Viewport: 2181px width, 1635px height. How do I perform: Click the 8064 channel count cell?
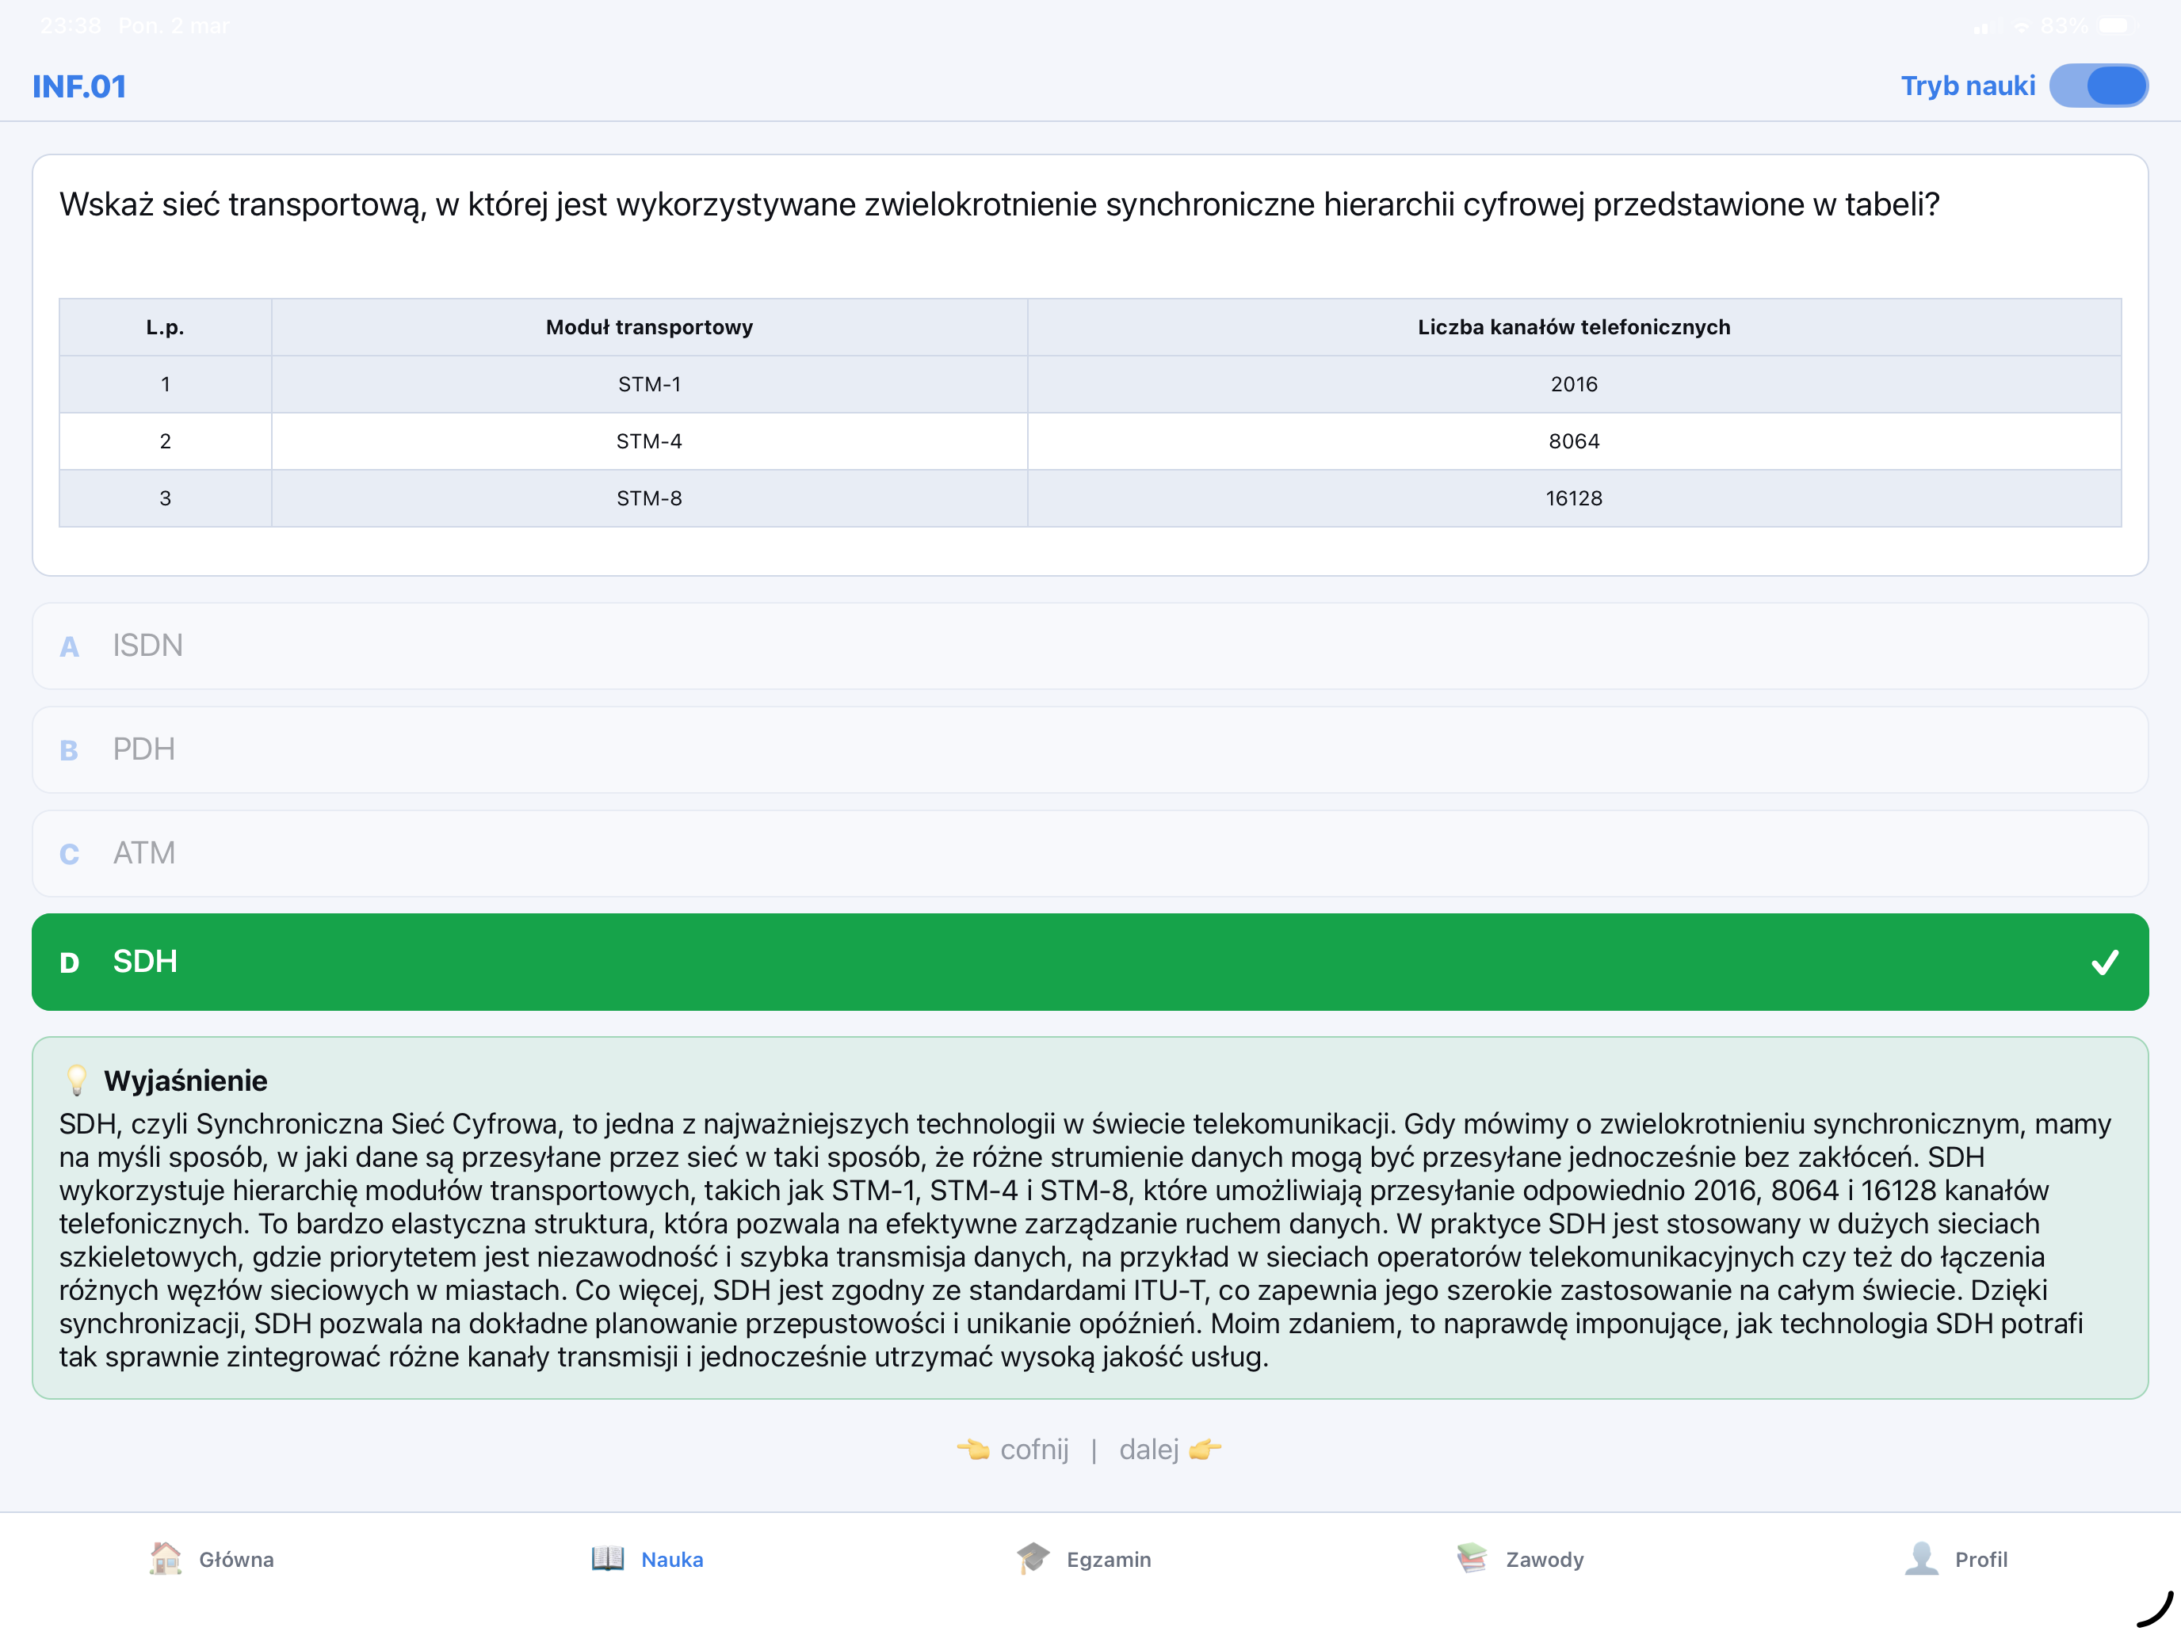(x=1574, y=441)
